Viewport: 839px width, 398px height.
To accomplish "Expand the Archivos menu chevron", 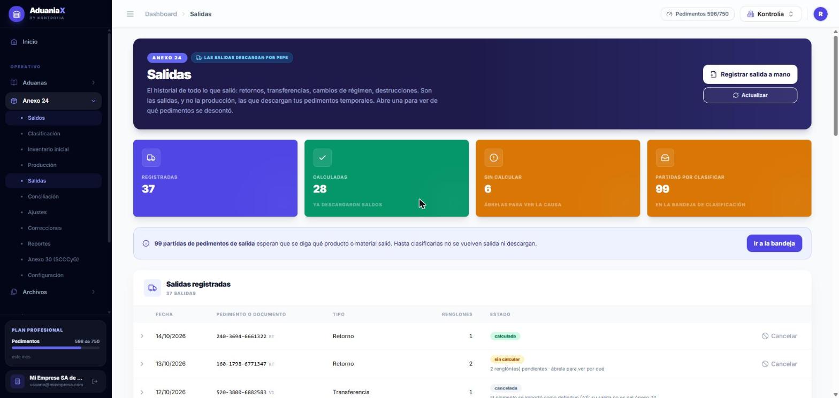I will [x=93, y=292].
